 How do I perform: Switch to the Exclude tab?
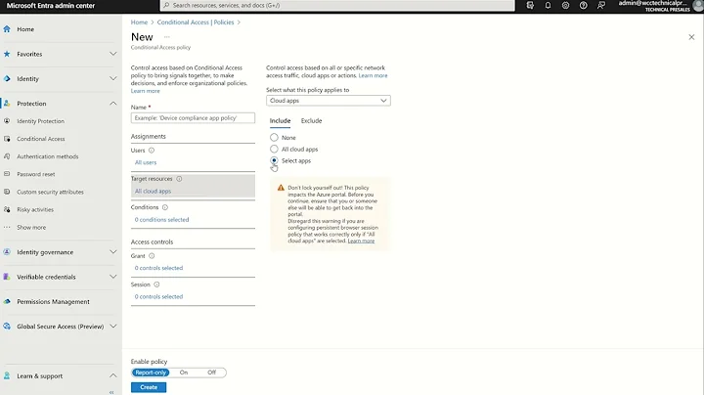[311, 120]
